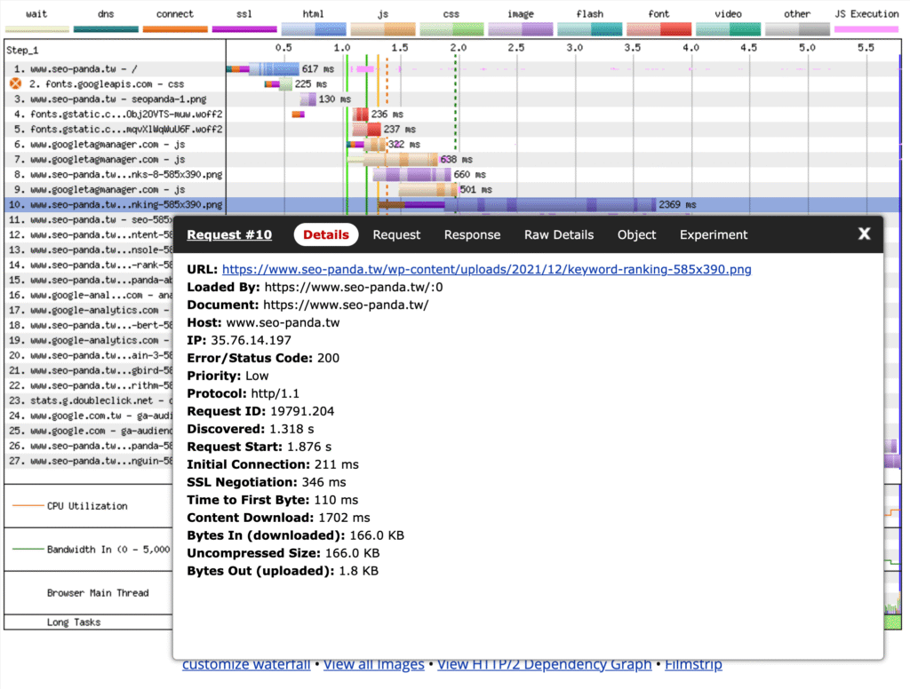Click the customize waterfall link
Screen dimensions: 910x689
coord(246,665)
